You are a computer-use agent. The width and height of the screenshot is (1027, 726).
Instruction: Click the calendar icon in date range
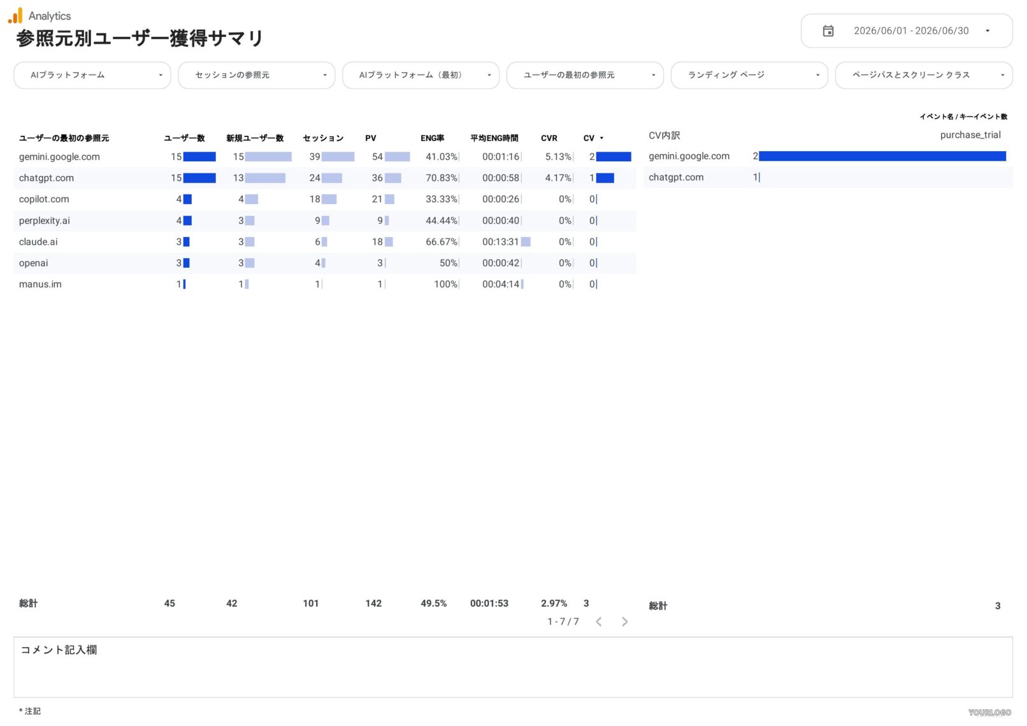[x=828, y=31]
